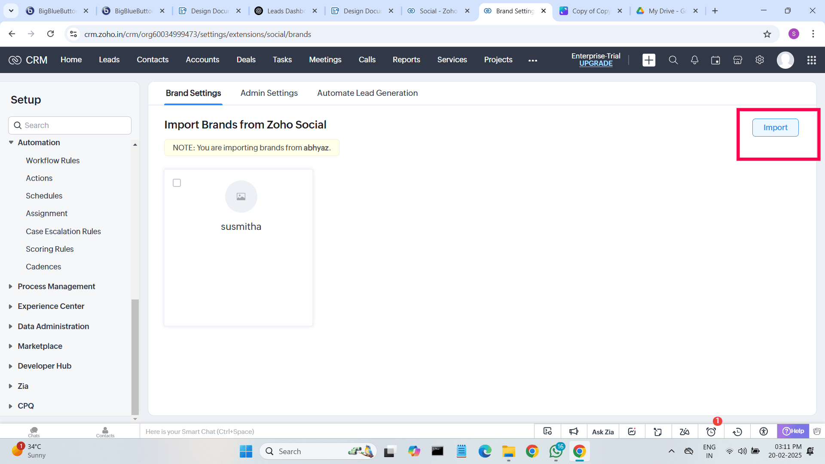Show more modules via ellipsis icon
The image size is (825, 464).
tap(533, 61)
